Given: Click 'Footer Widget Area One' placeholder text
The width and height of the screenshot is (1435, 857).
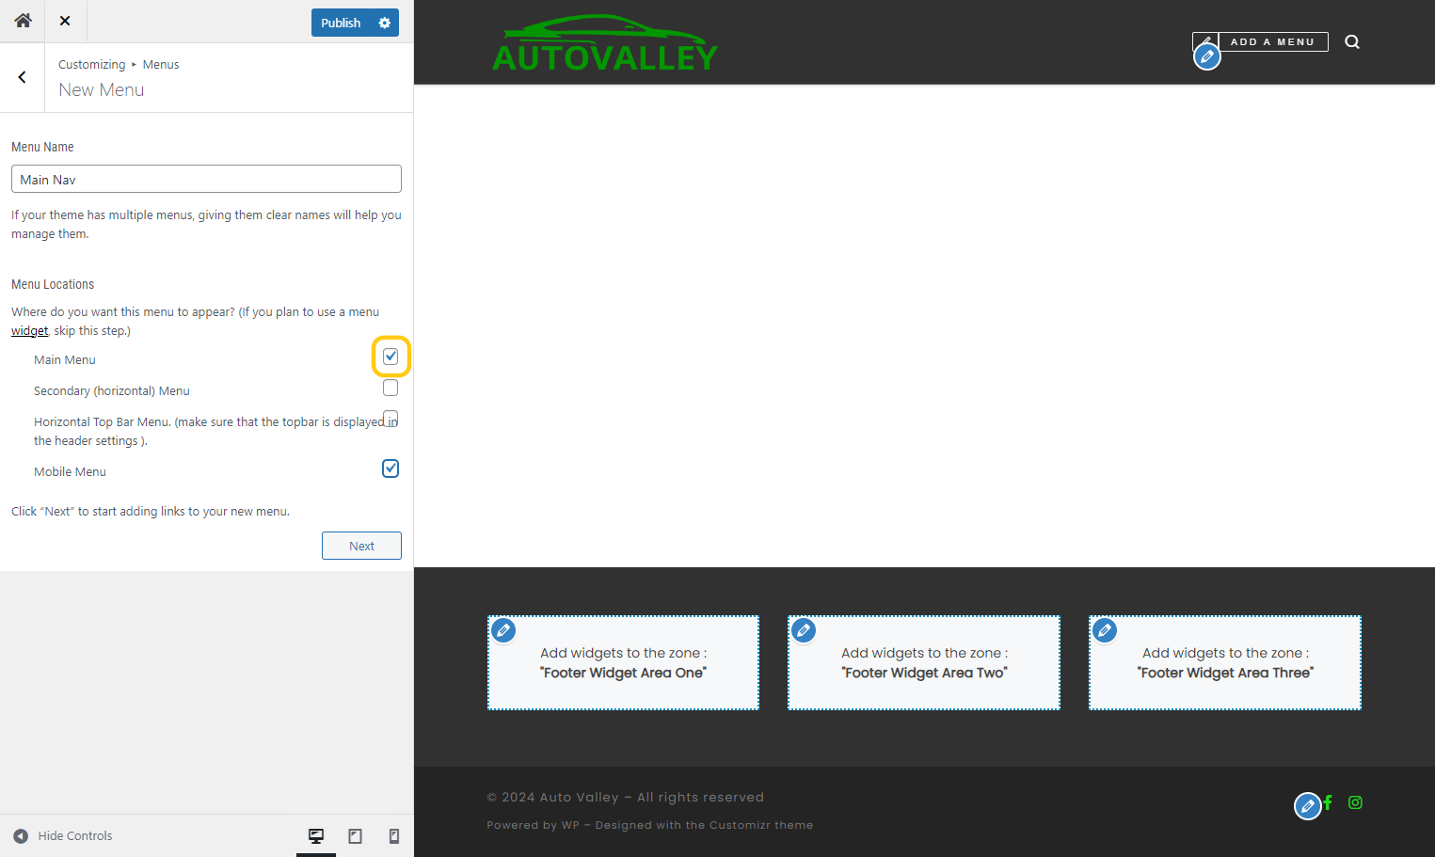Looking at the screenshot, I should point(623,673).
